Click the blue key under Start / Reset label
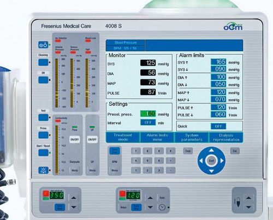This screenshot has width=273, height=220. click(x=43, y=153)
